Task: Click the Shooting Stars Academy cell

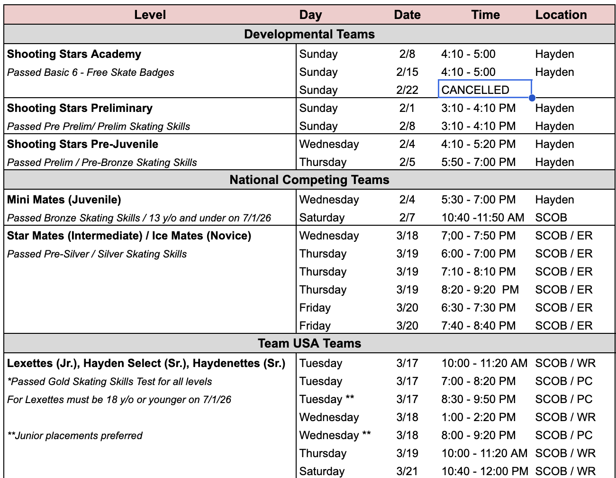Action: (74, 54)
